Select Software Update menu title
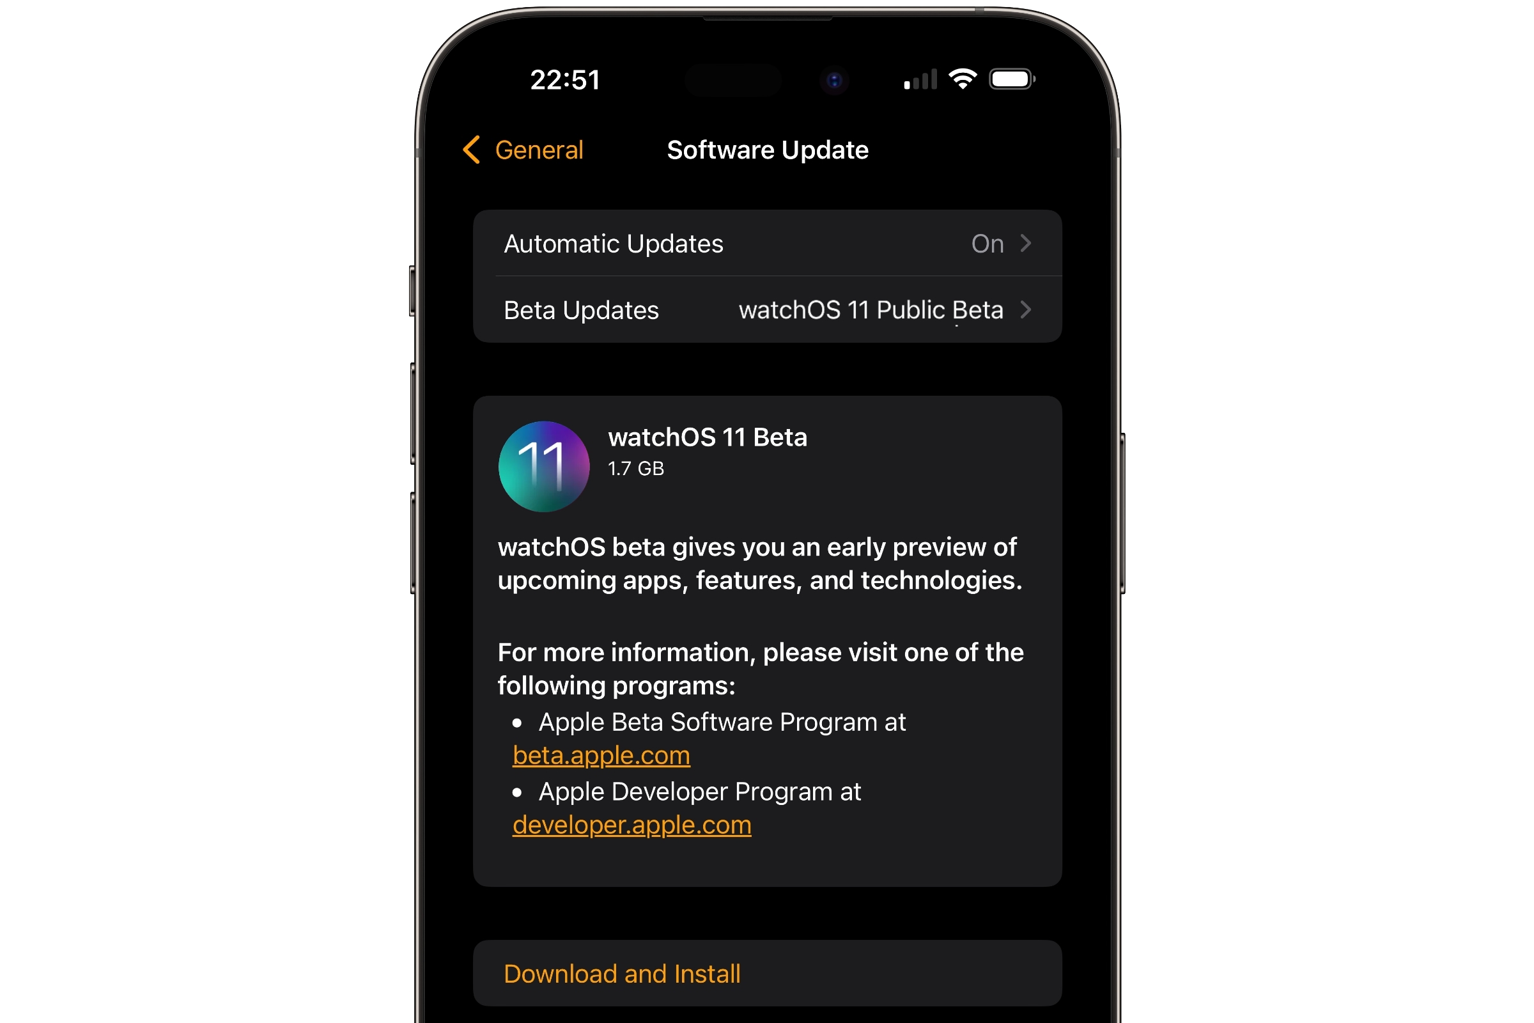Image resolution: width=1534 pixels, height=1023 pixels. click(766, 150)
